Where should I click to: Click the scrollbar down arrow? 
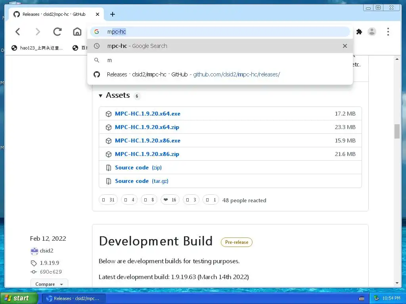pyautogui.click(x=397, y=283)
